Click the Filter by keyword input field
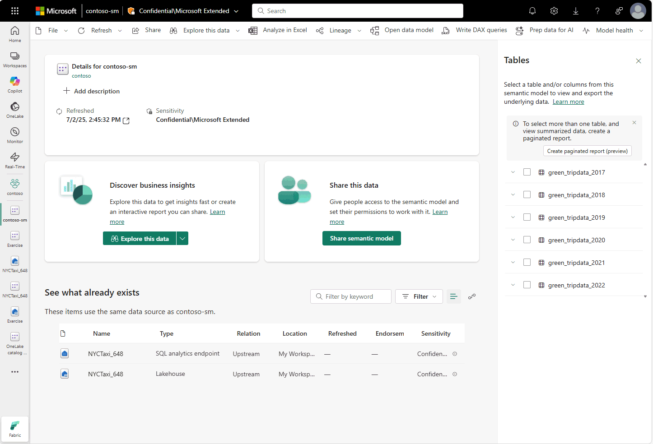 [x=355, y=296]
